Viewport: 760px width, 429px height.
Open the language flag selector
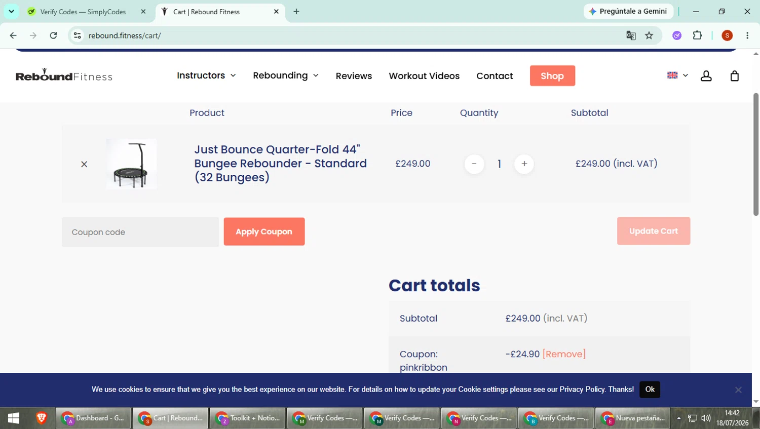click(x=677, y=75)
